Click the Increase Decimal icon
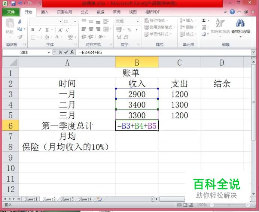259x212 pixels. (x=119, y=37)
